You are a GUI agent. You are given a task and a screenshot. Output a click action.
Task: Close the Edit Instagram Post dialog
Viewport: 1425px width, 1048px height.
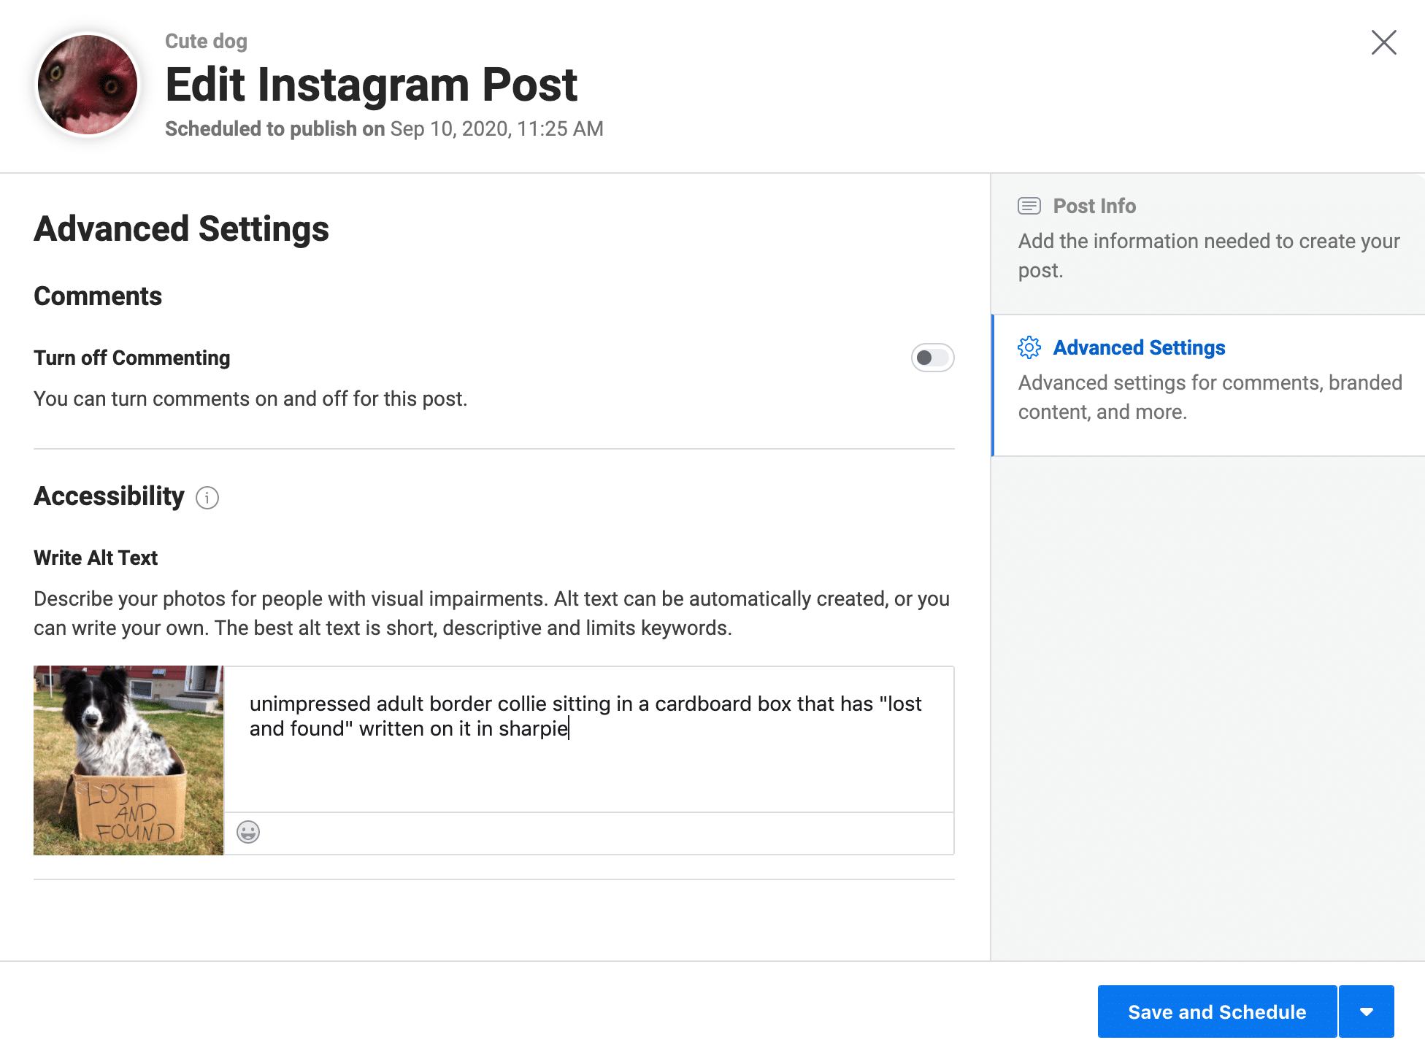[1383, 42]
